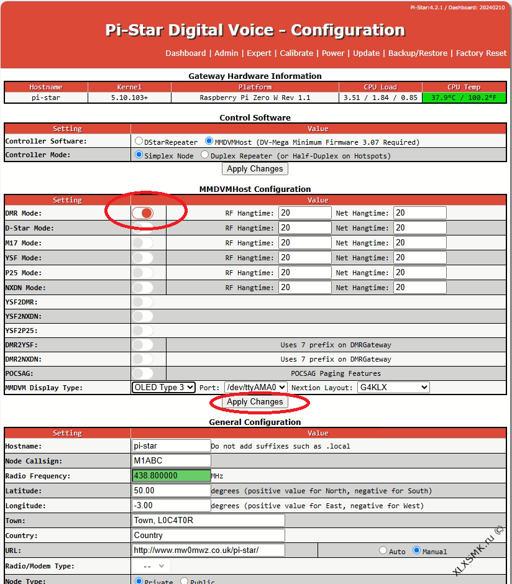Enable YSF2NXDN switch
This screenshot has width=512, height=584.
[x=143, y=316]
